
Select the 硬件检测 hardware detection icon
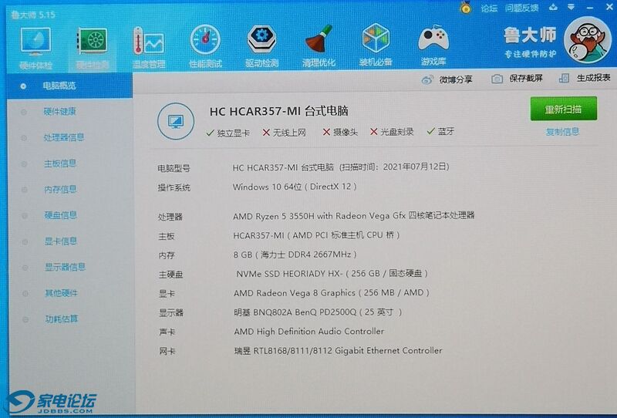pyautogui.click(x=93, y=48)
